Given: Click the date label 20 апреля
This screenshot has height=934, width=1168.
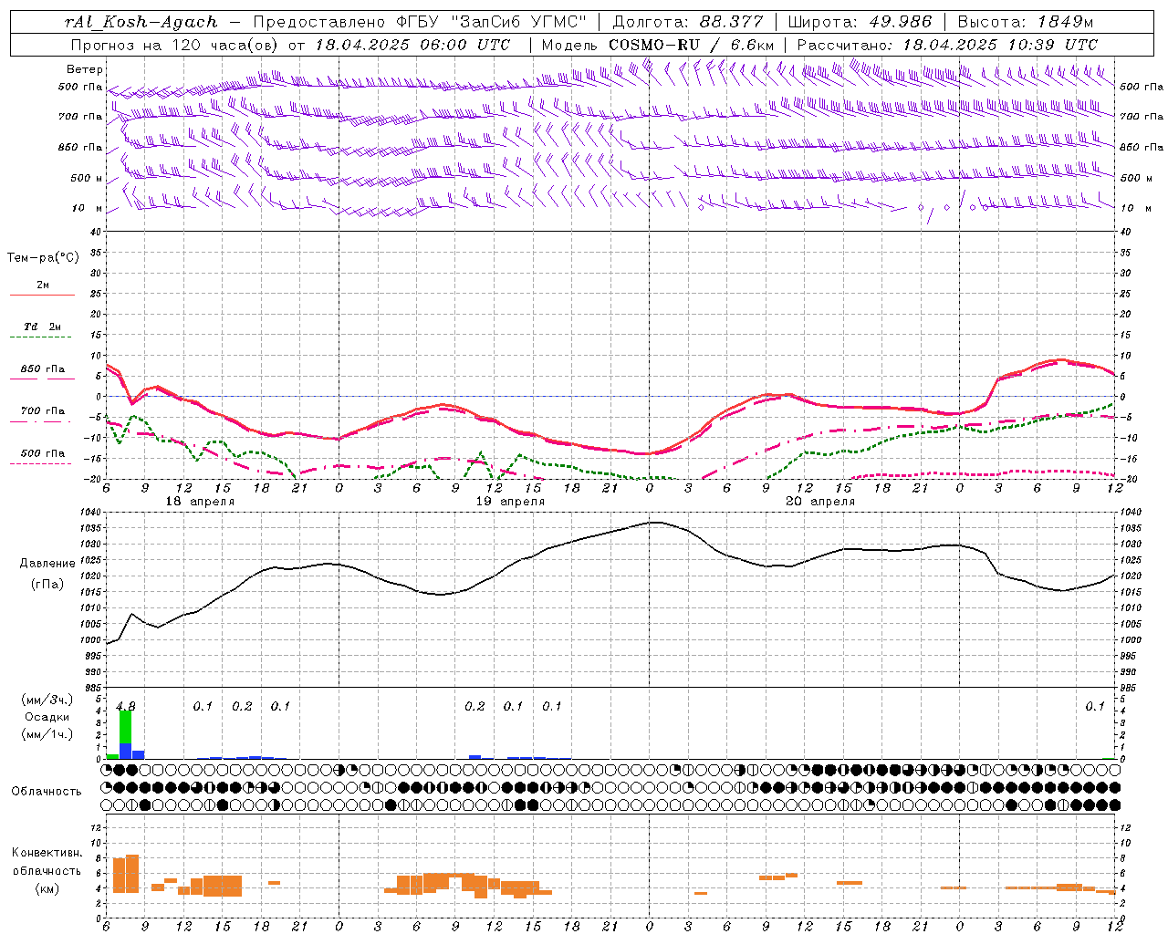Looking at the screenshot, I should pyautogui.click(x=820, y=502).
